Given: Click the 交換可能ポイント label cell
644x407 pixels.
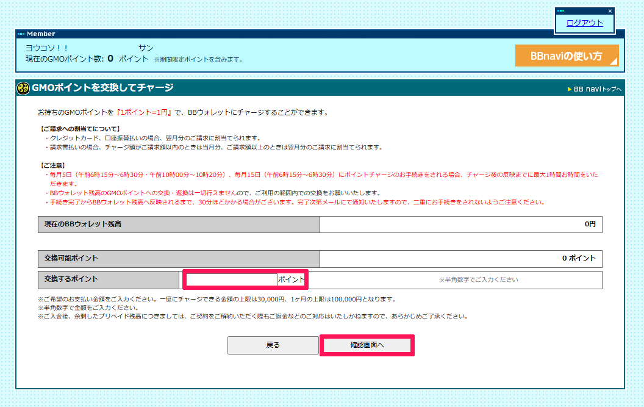Looking at the screenshot, I should click(x=179, y=259).
